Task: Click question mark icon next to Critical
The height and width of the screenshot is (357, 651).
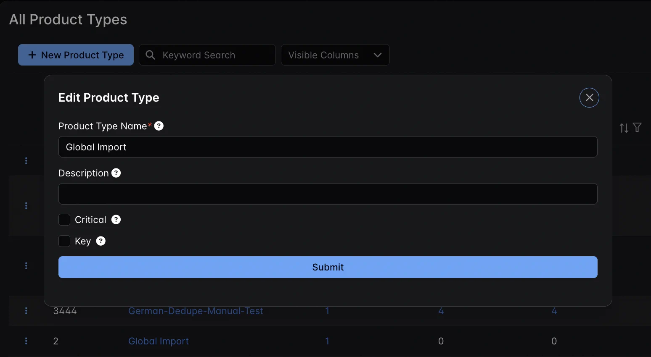Action: tap(116, 220)
